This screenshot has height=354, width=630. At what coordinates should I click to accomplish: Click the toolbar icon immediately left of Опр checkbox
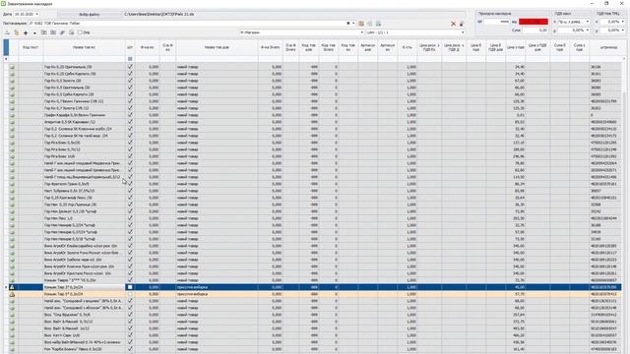(x=72, y=32)
